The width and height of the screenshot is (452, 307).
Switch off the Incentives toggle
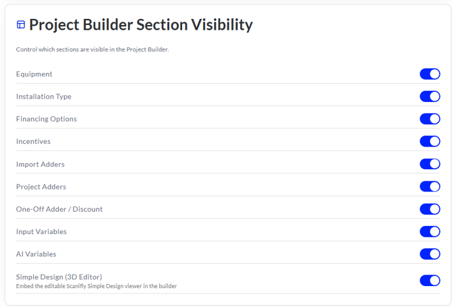coord(430,141)
